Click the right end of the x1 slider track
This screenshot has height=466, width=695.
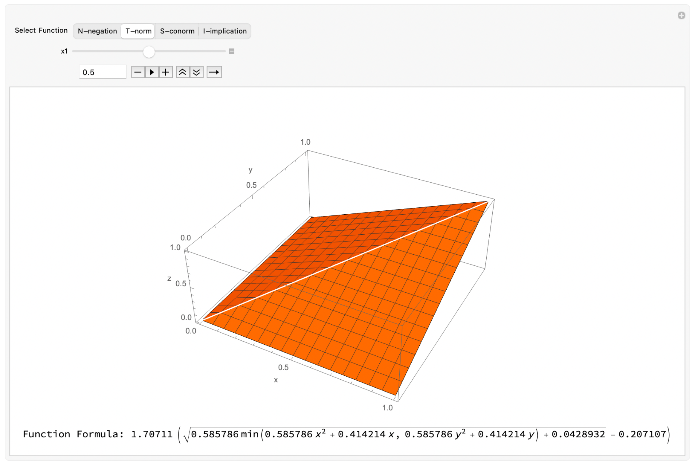tap(224, 51)
